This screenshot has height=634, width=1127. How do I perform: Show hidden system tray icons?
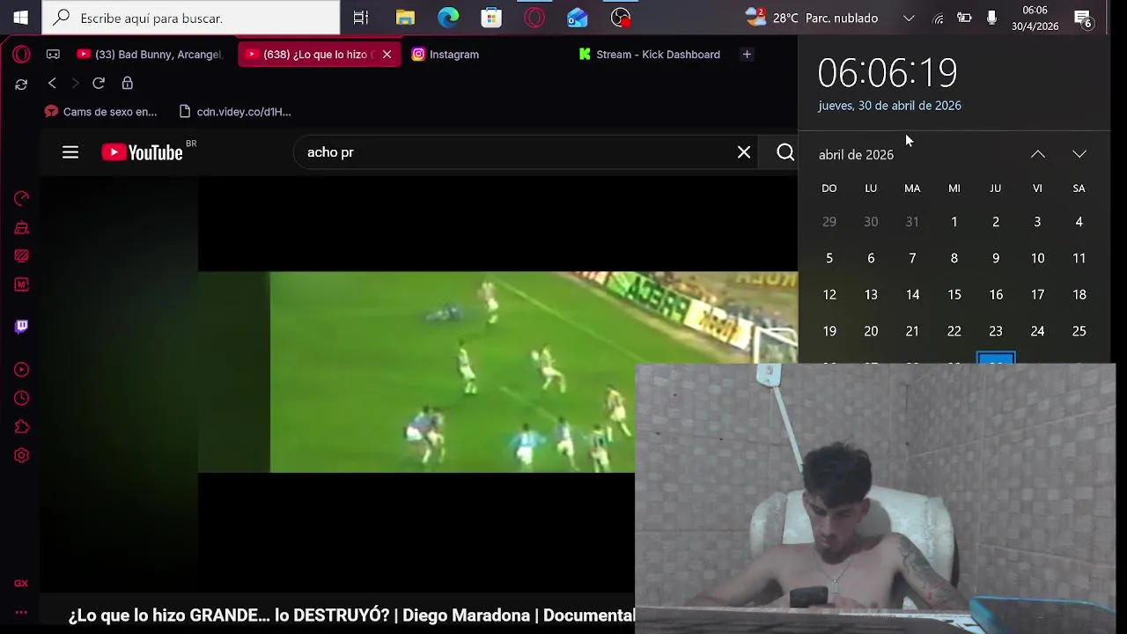(910, 18)
